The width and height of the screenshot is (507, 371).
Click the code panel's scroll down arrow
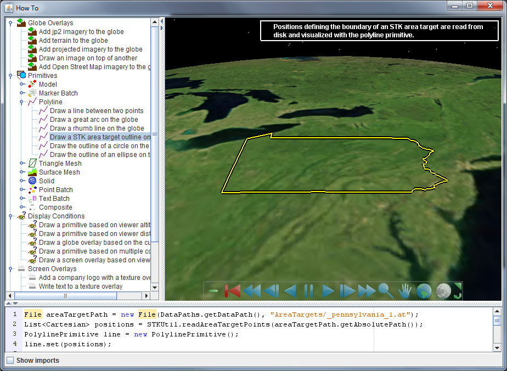point(497,348)
